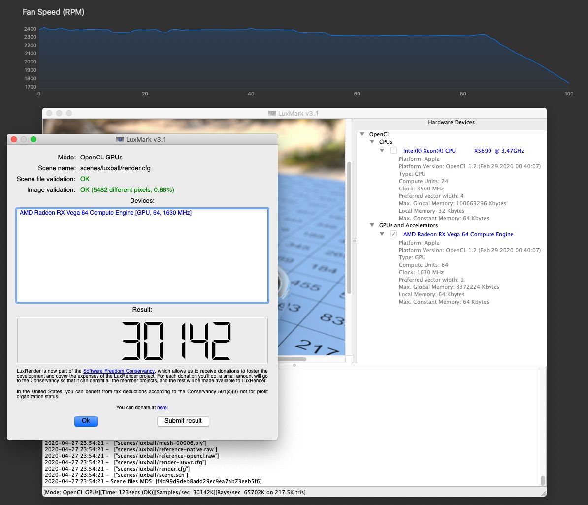Click the 'Mode: OpenCL GPUs' value in dialog
This screenshot has width=588, height=505.
pyautogui.click(x=101, y=157)
